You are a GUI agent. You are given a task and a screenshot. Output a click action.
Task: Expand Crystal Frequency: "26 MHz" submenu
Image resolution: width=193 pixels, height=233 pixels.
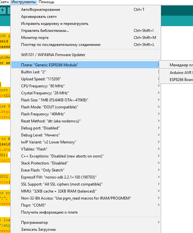86,93
